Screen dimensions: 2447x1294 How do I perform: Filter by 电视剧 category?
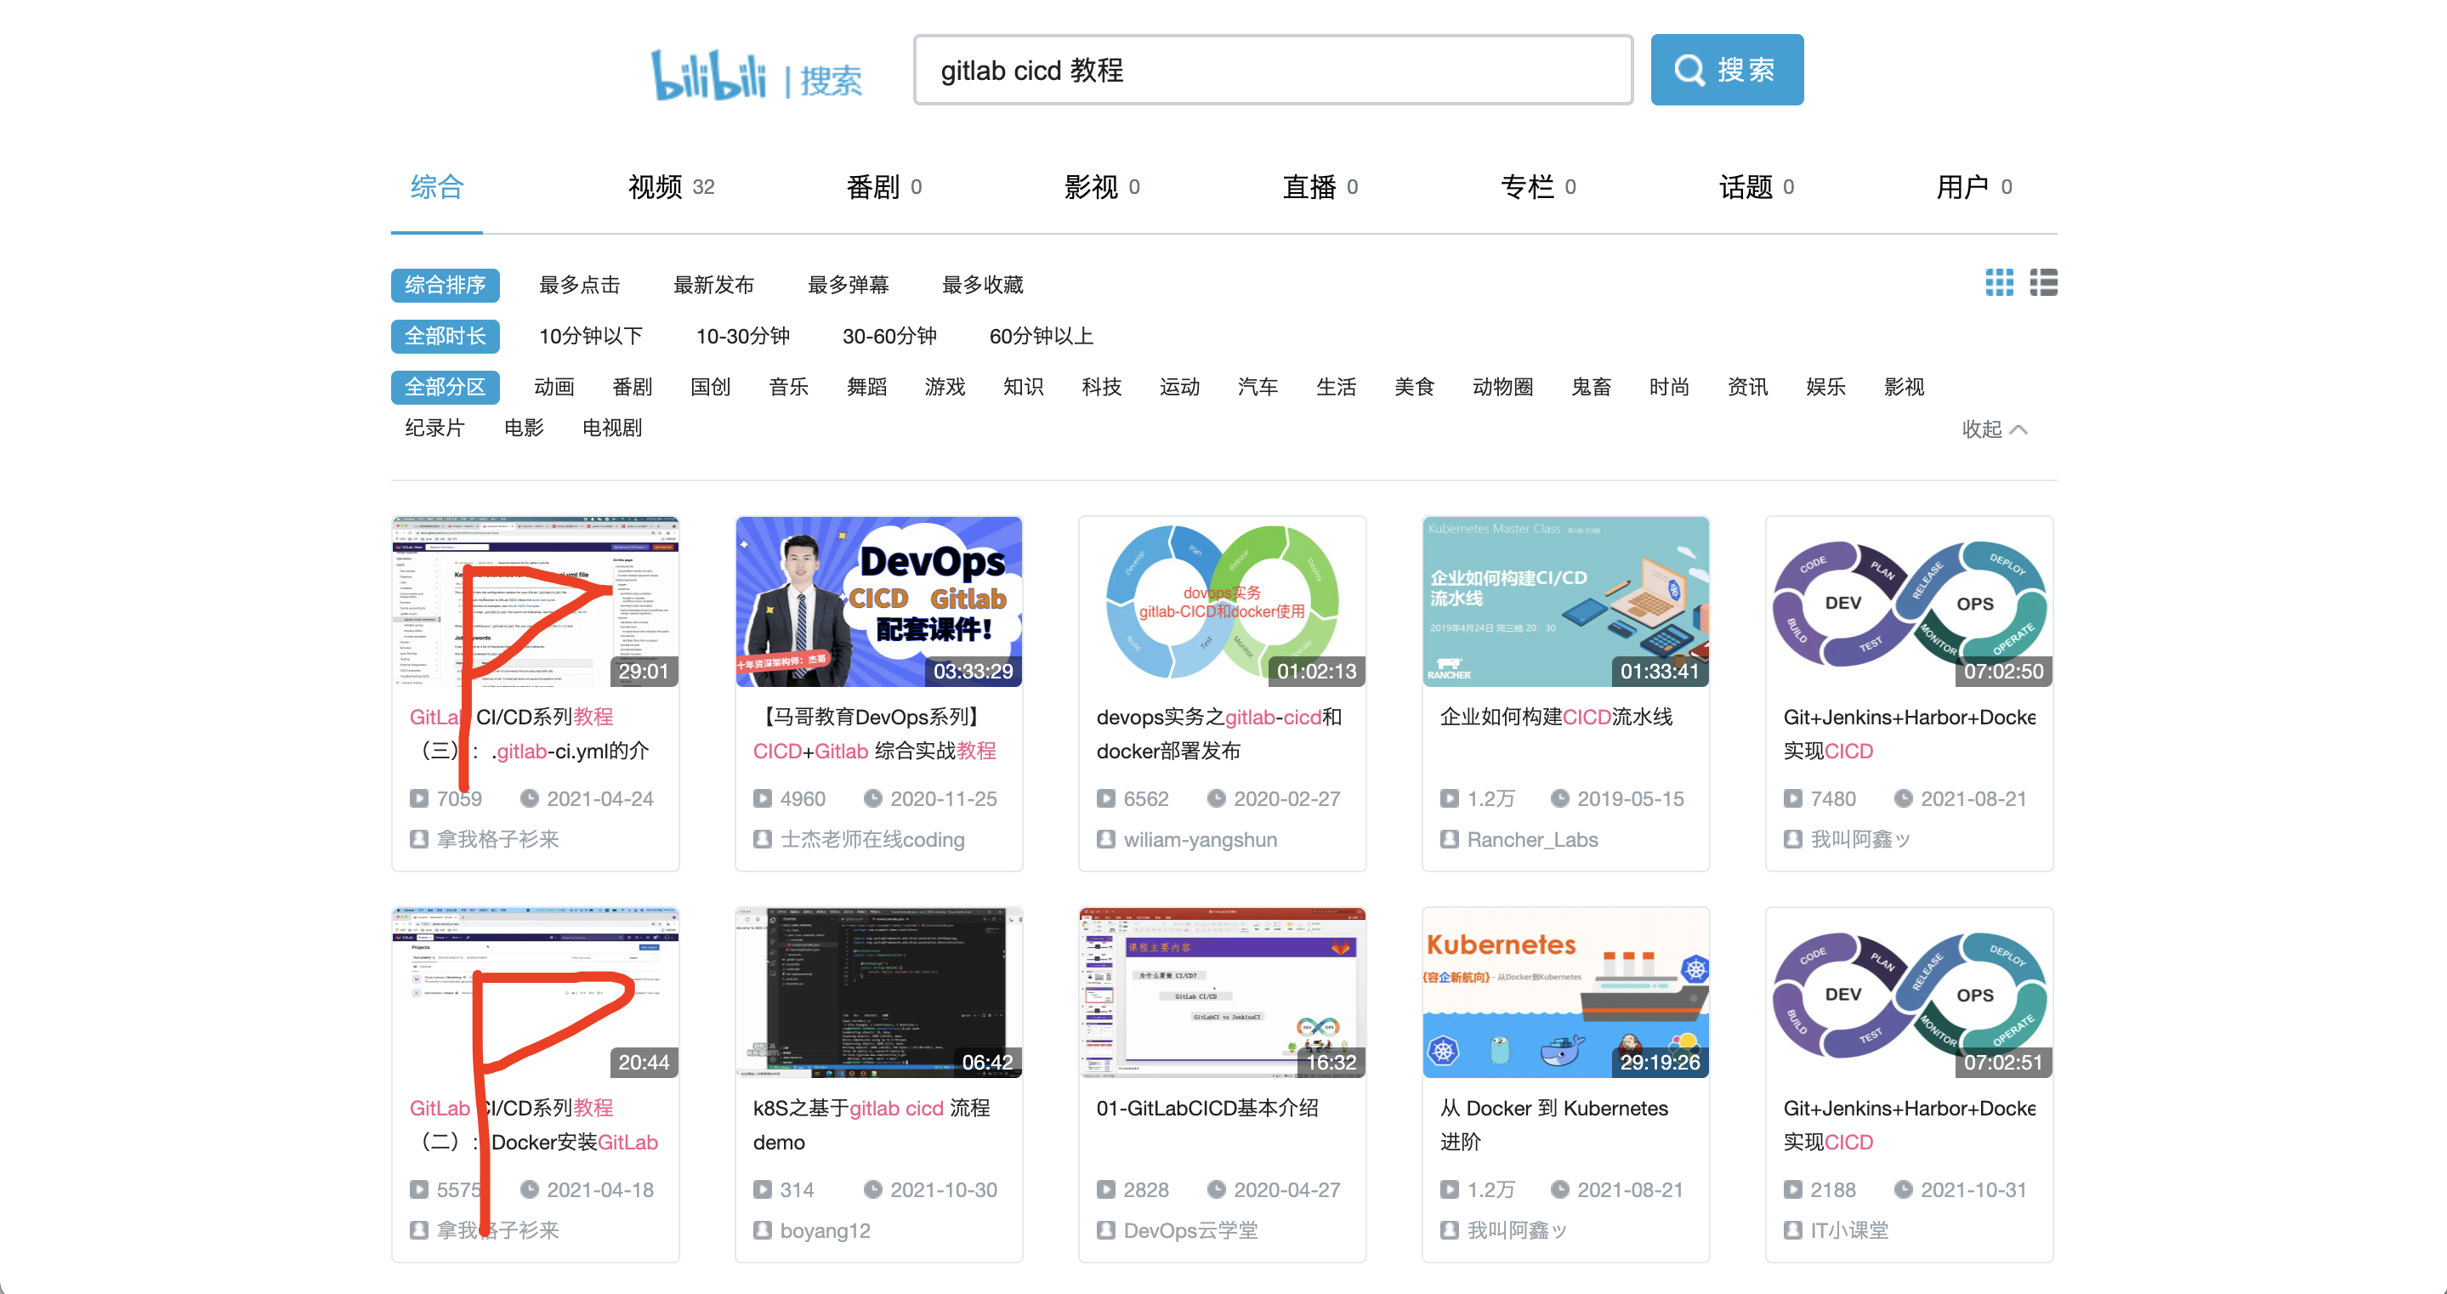pos(612,428)
